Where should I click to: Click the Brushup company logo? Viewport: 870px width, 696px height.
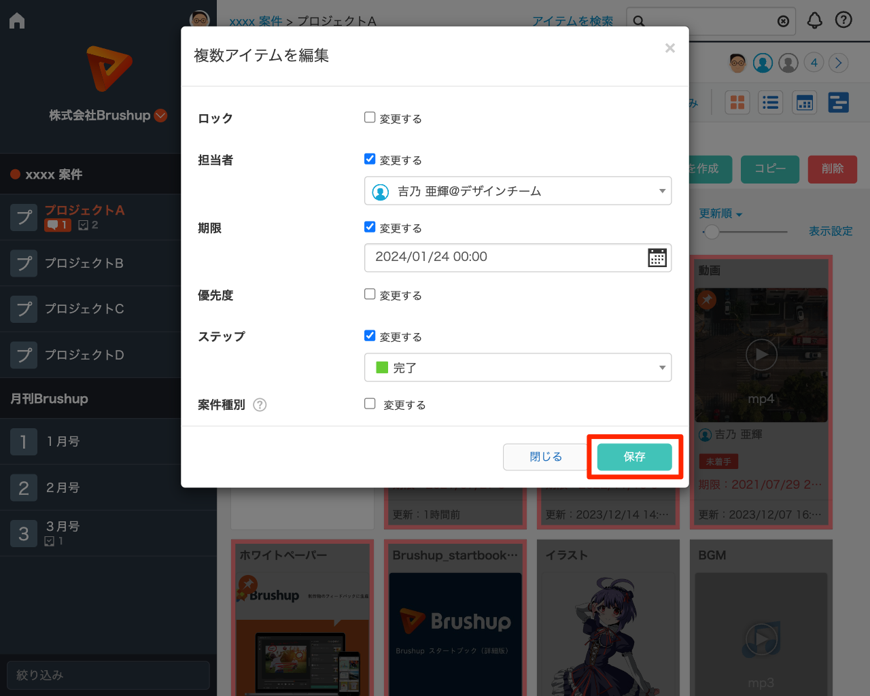click(x=109, y=69)
